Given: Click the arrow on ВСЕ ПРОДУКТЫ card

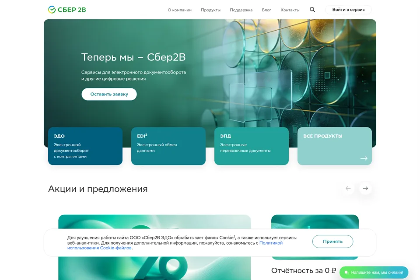Looking at the screenshot, I should [364, 158].
